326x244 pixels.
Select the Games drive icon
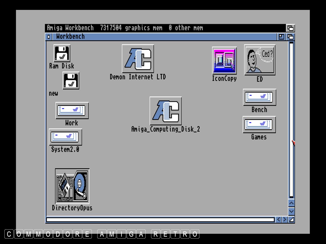click(259, 124)
